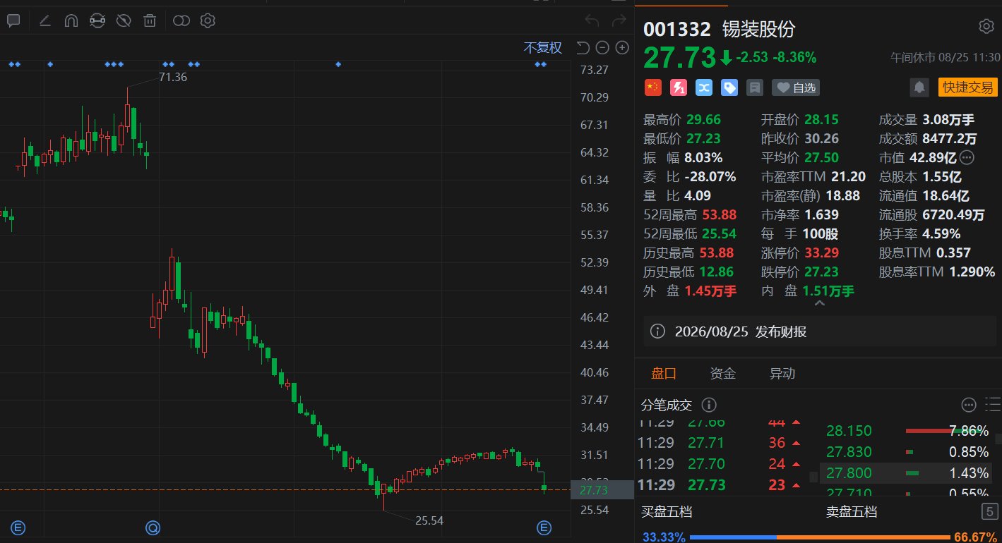This screenshot has height=543, width=1002.
Task: Open chart settings gear in the toolbar
Action: pos(207,21)
